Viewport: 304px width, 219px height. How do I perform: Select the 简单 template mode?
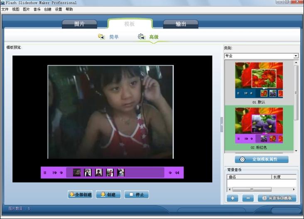point(114,37)
